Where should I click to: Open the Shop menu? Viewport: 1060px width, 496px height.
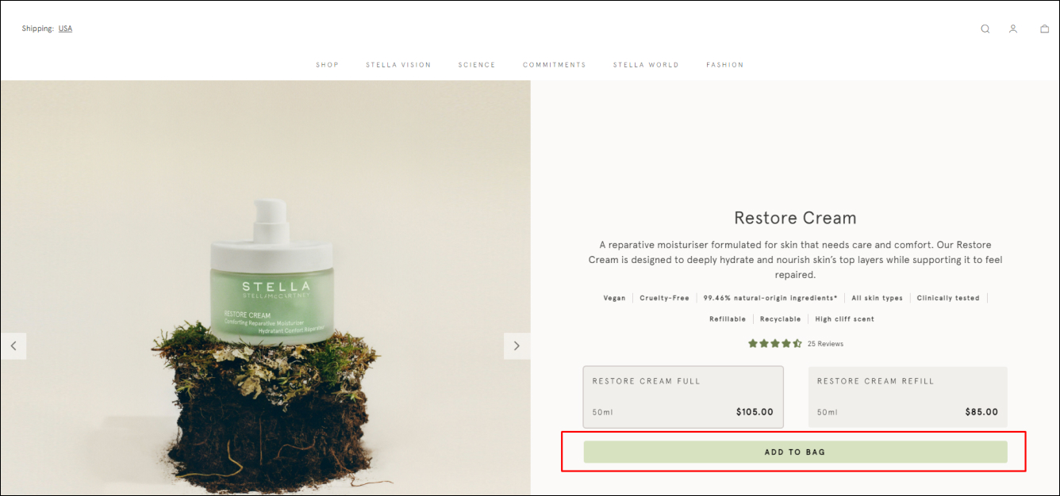click(x=327, y=65)
